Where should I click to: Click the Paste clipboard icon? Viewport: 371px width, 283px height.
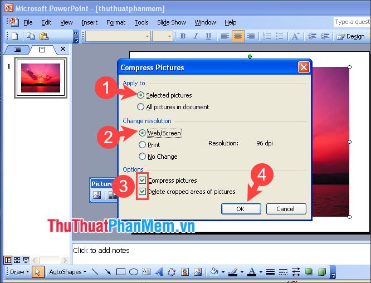coord(44,36)
